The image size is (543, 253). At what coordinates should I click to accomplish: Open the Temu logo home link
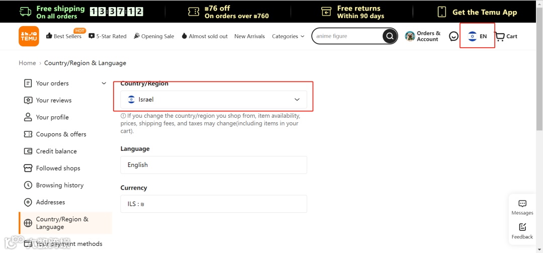point(29,36)
